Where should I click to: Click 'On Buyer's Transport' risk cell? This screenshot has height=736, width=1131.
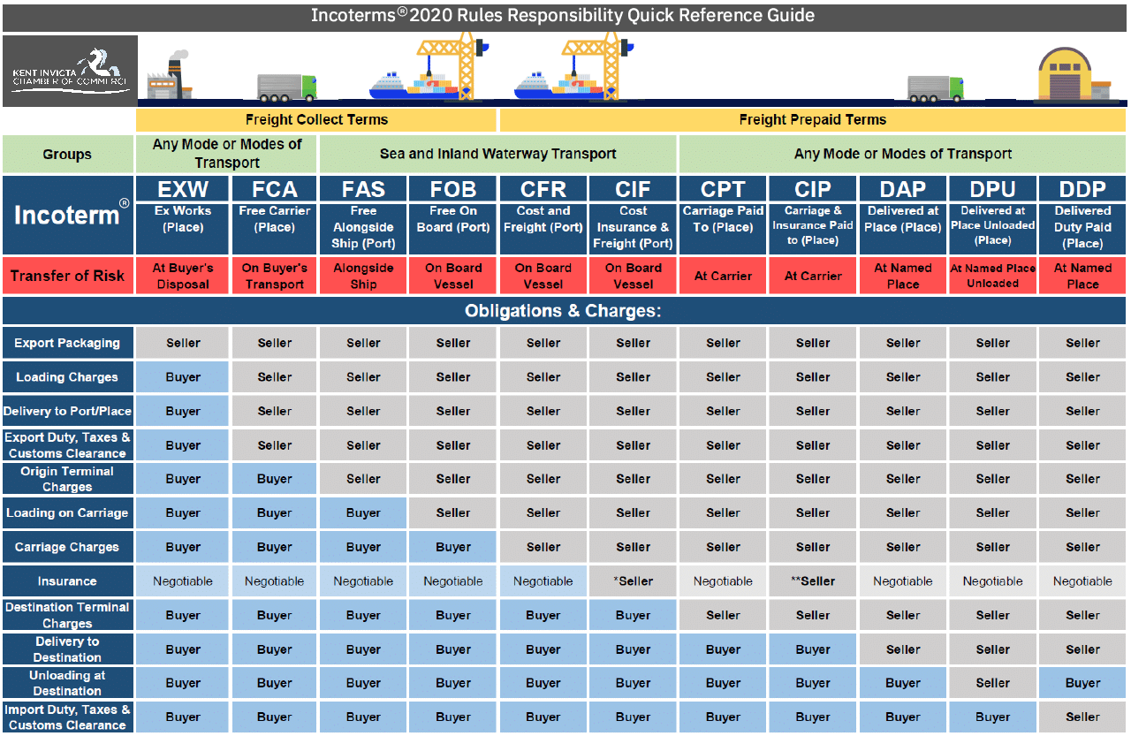(274, 276)
